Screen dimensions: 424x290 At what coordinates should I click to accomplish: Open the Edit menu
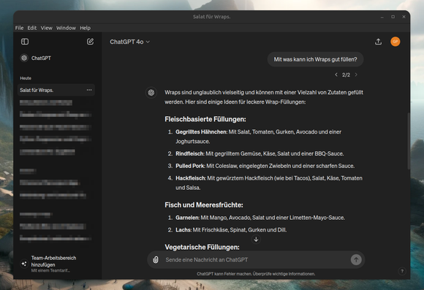[32, 28]
